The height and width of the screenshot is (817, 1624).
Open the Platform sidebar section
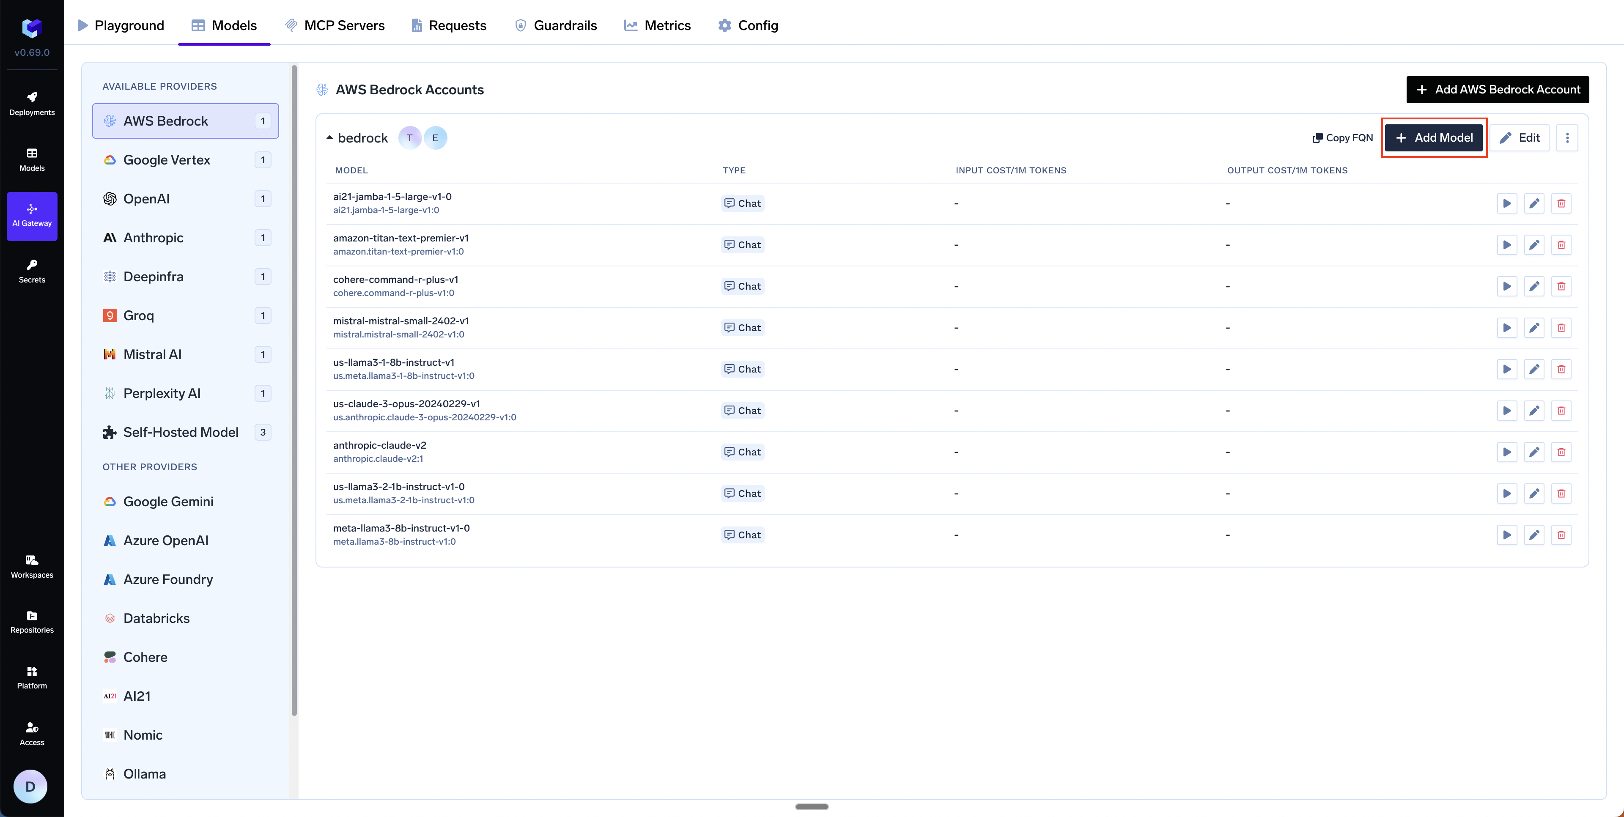tap(32, 678)
